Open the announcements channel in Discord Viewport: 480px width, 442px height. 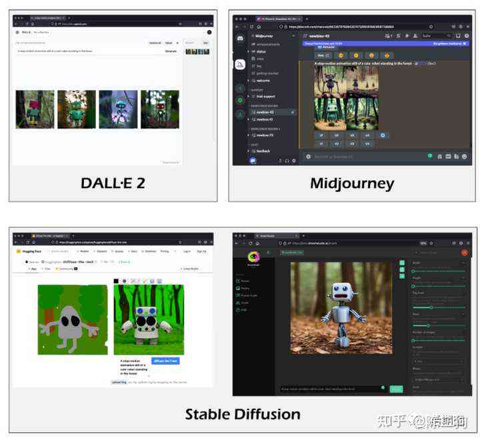click(266, 44)
